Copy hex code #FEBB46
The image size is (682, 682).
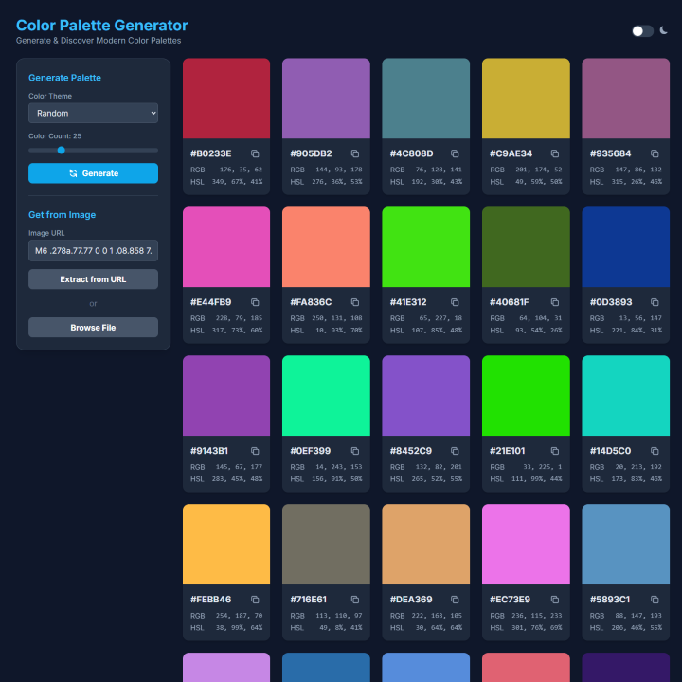click(255, 600)
